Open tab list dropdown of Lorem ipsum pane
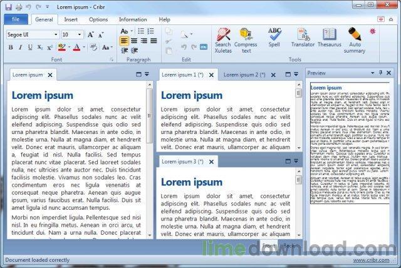The height and width of the screenshot is (268, 401). click(147, 75)
